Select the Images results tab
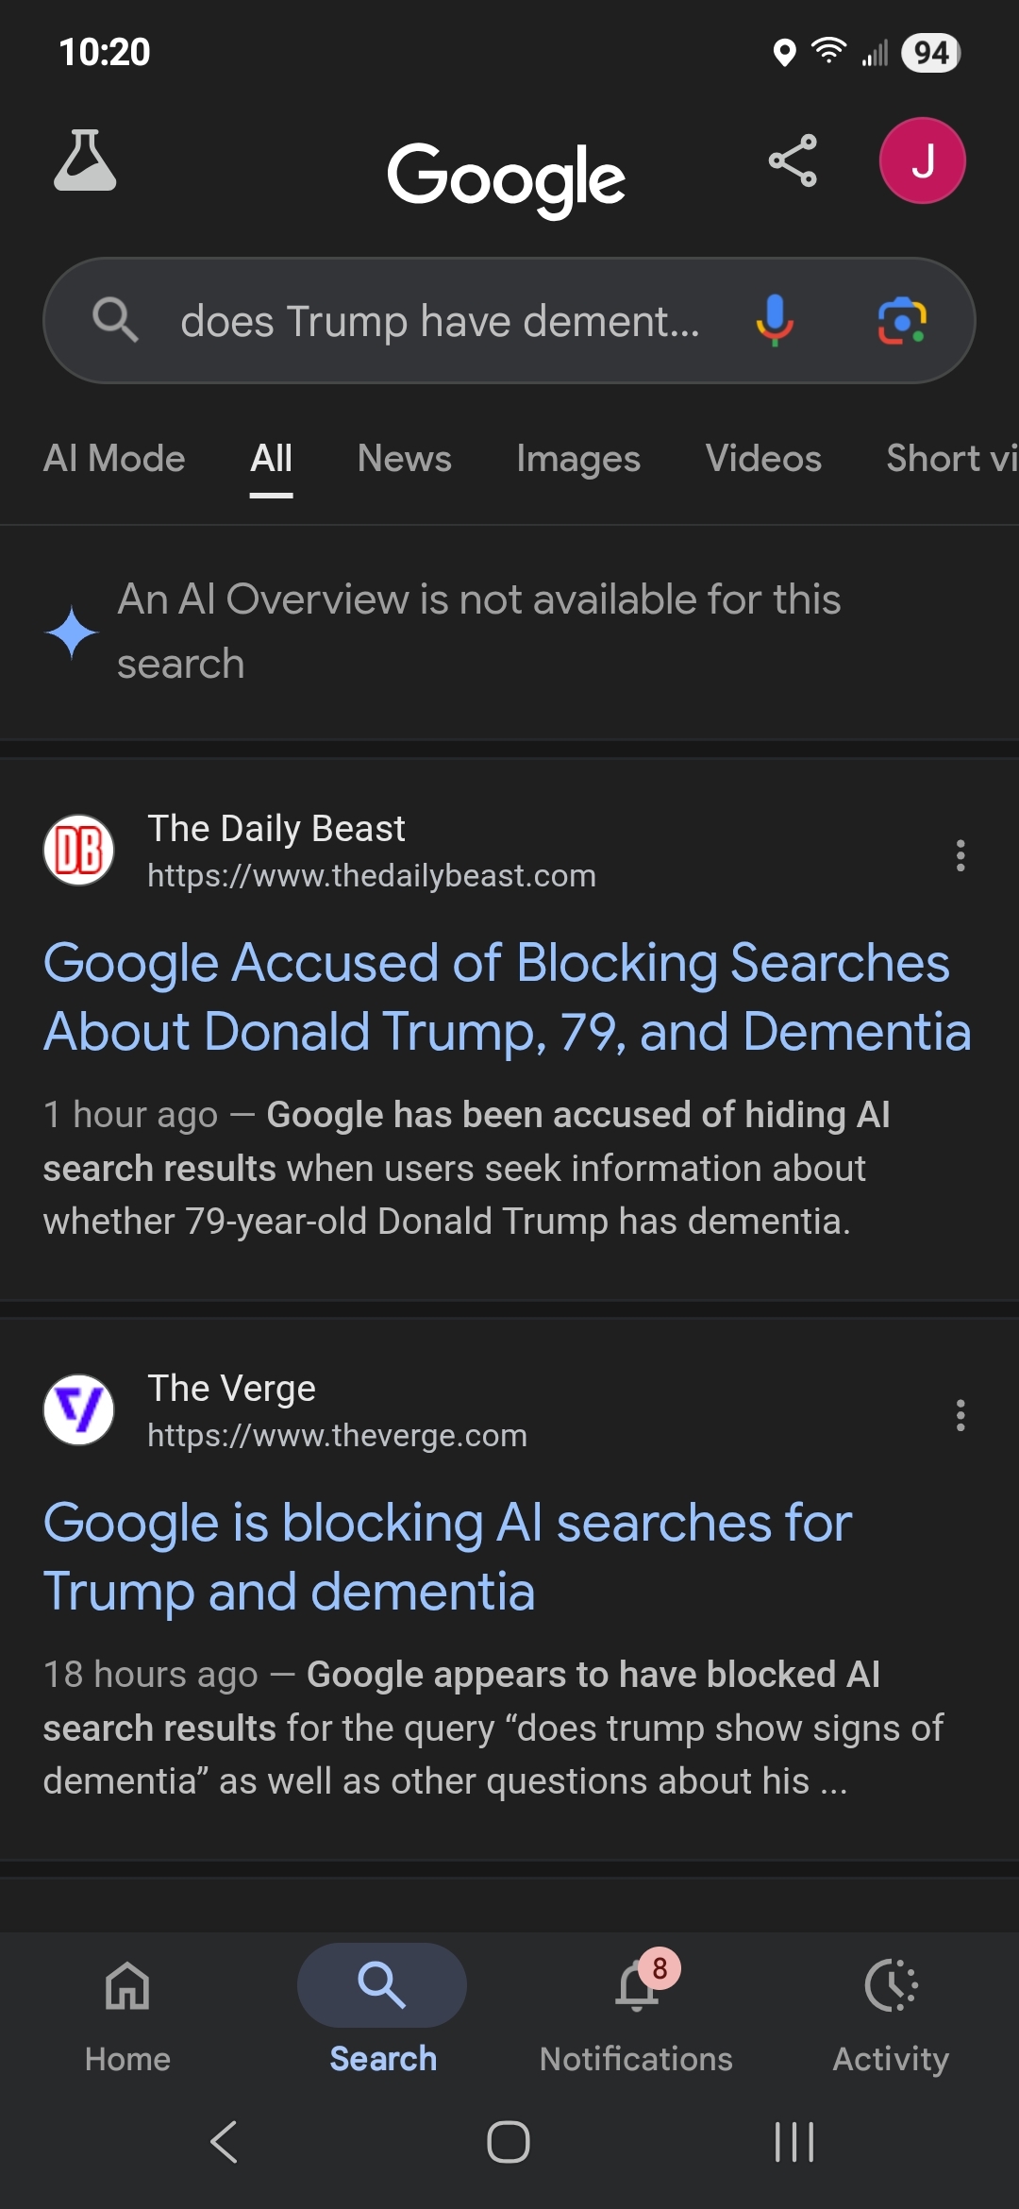The image size is (1019, 2209). coord(578,459)
